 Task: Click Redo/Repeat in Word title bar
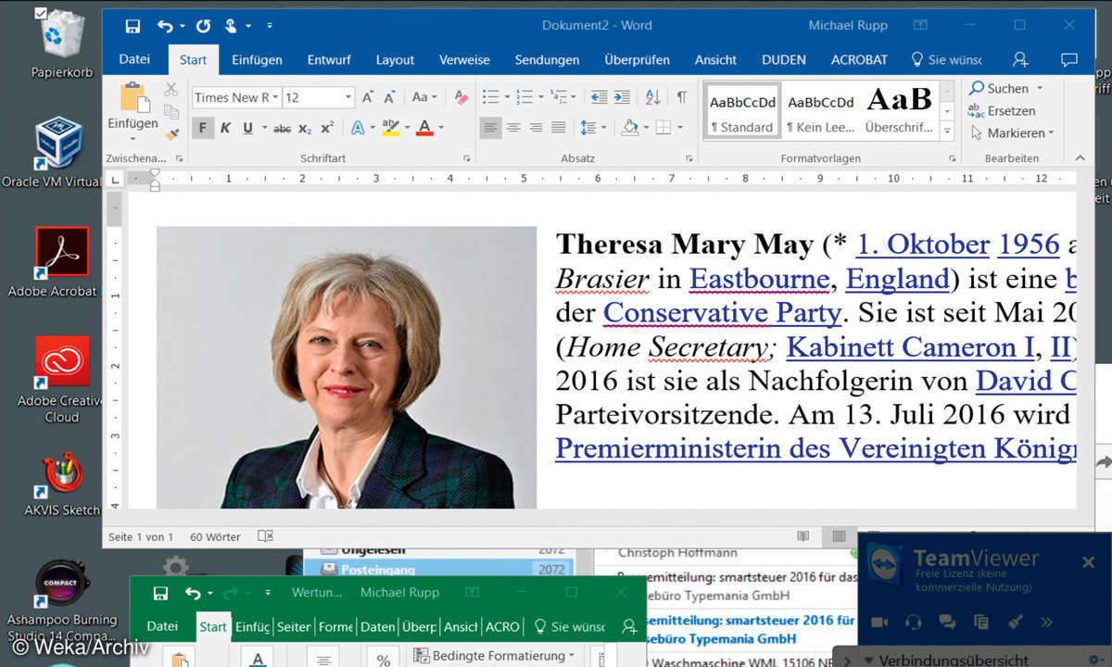[204, 26]
